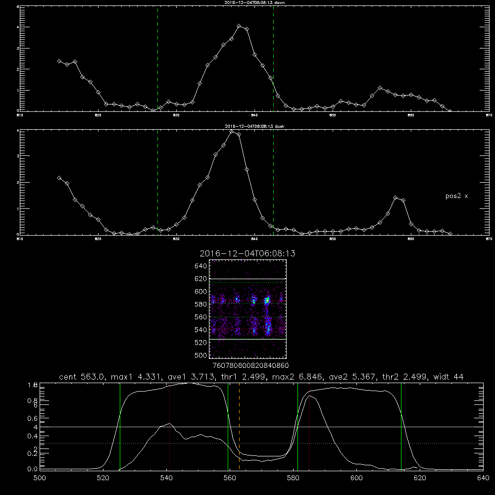The image size is (495, 495).
Task: Click the heatmap title 2016-12-04T06:08:13
Action: point(247,253)
